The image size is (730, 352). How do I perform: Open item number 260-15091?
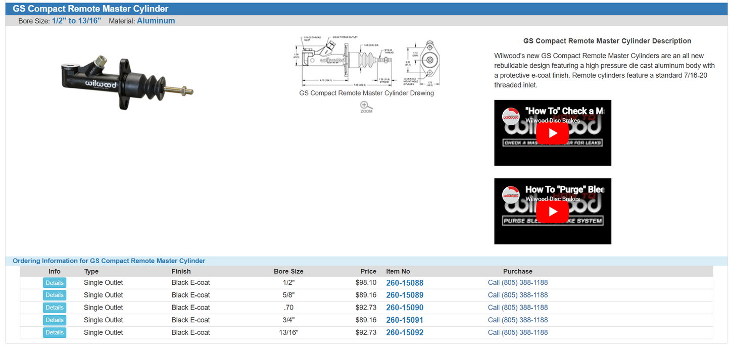[405, 320]
